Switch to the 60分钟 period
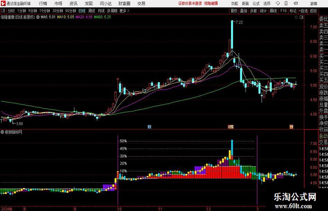This screenshot has height=211, width=328. point(71,11)
